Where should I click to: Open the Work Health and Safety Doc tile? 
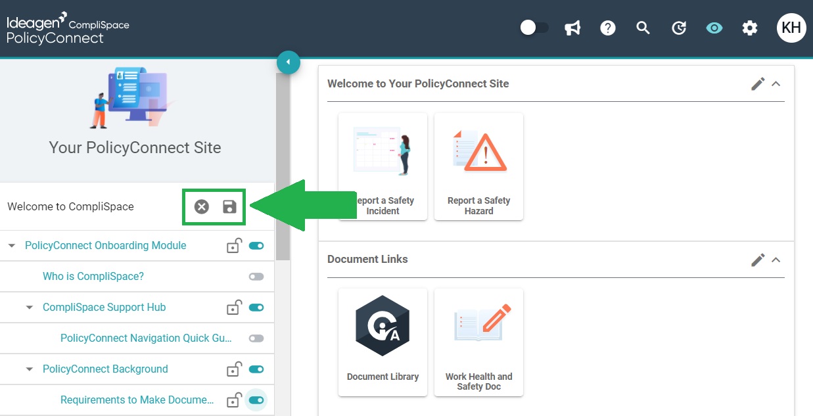(478, 342)
